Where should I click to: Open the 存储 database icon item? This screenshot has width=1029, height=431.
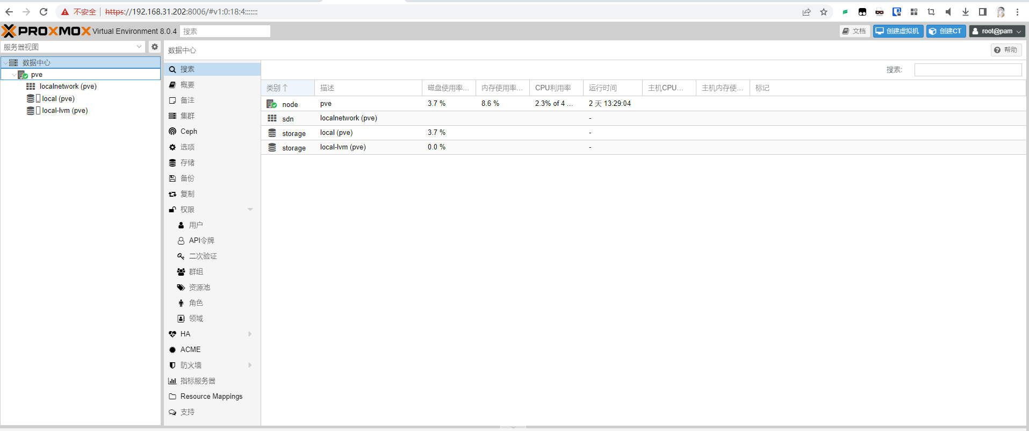coord(172,163)
